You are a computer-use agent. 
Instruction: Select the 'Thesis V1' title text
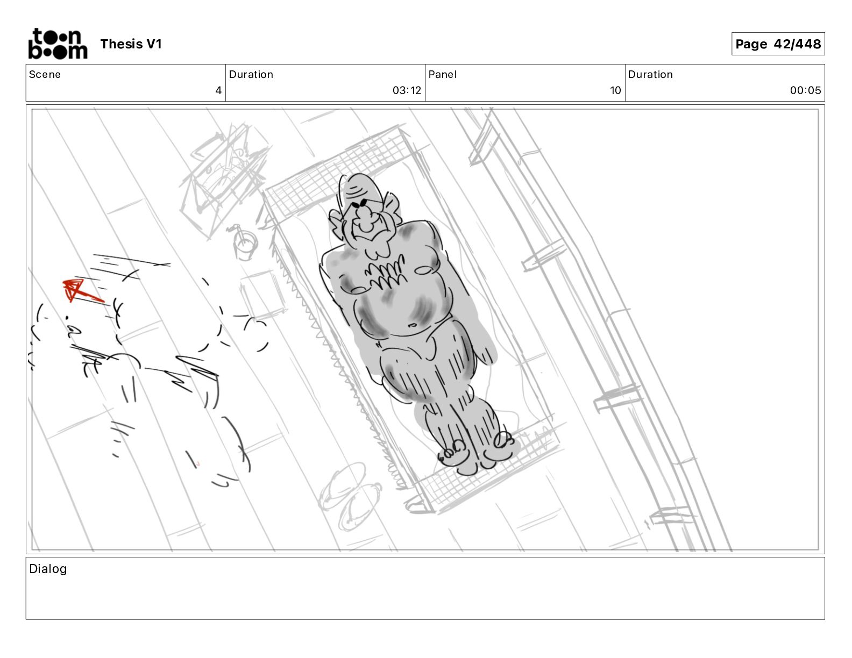131,44
